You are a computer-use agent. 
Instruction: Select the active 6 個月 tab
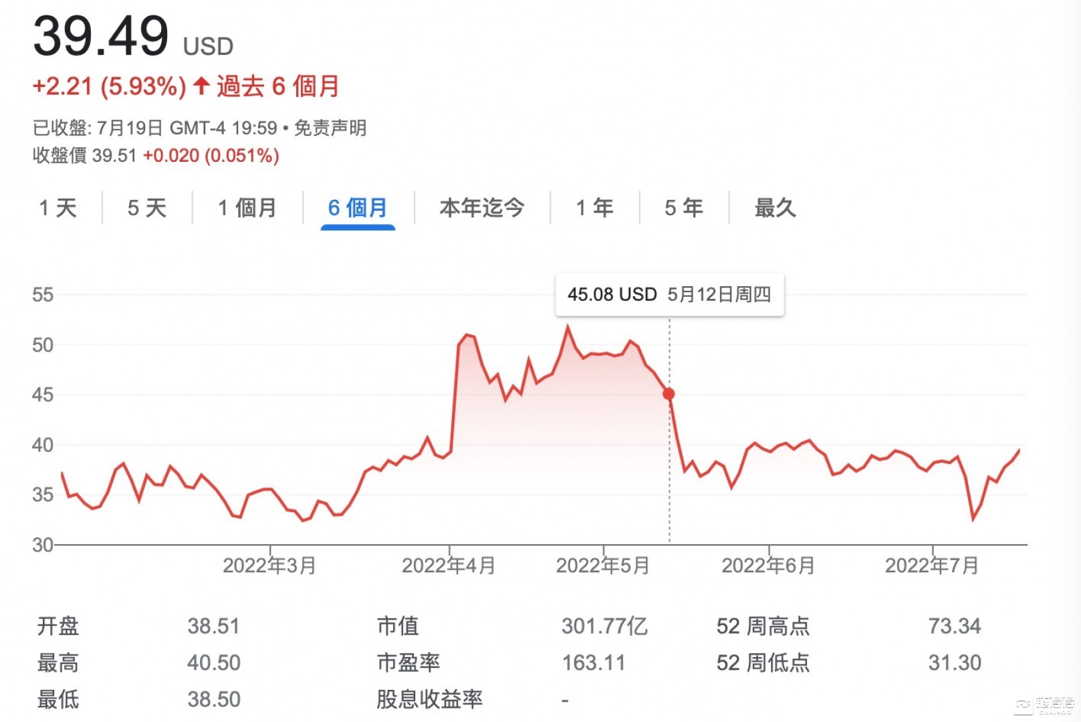[x=358, y=208]
